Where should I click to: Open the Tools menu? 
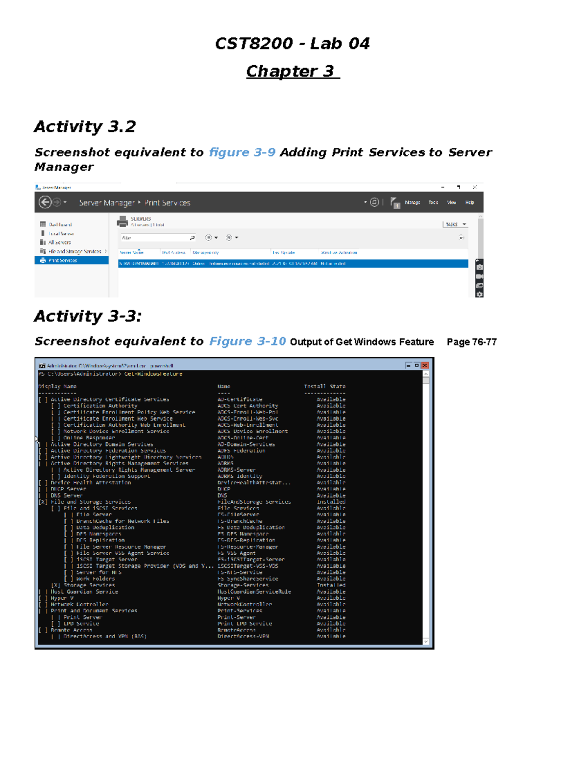433,202
